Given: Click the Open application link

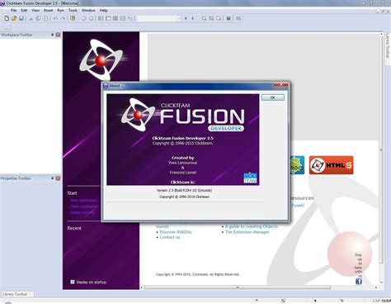Looking at the screenshot, I should pos(84,207).
